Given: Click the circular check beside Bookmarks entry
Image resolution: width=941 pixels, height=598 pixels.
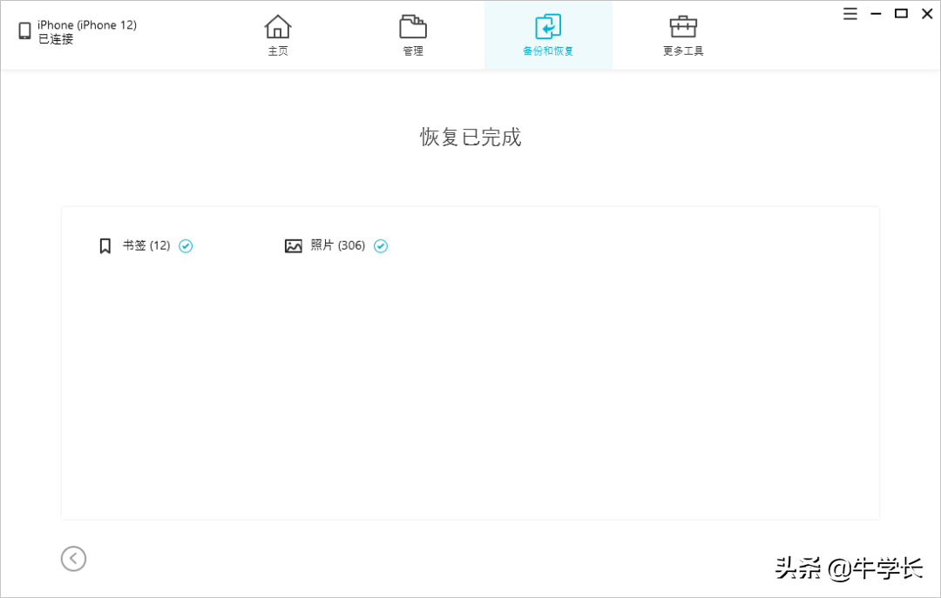Looking at the screenshot, I should point(186,245).
